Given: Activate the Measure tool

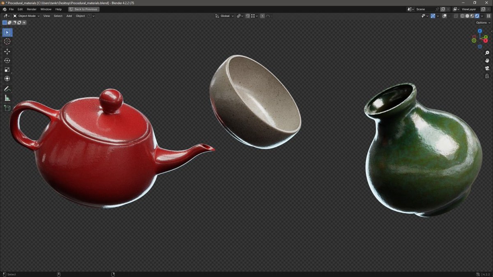Looking at the screenshot, I should tap(7, 98).
